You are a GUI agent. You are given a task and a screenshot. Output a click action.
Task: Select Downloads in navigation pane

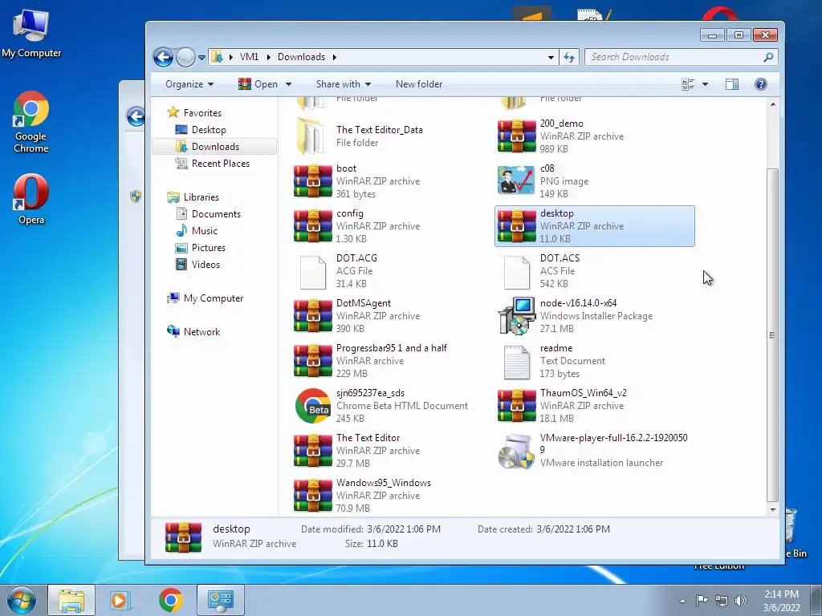(x=215, y=147)
